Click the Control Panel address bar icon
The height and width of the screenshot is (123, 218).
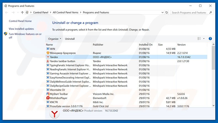tap(27, 12)
